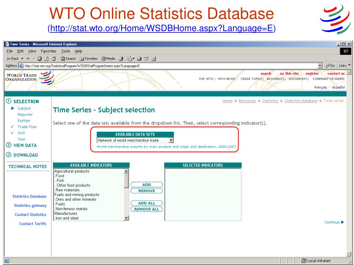Select Reporter in Selection sidebar
354x265 pixels.
point(25,115)
